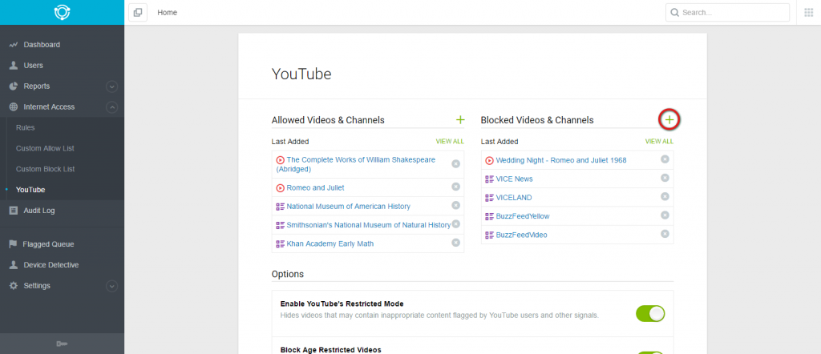Click the Securly logo in the sidebar header
The image size is (821, 354).
point(62,12)
